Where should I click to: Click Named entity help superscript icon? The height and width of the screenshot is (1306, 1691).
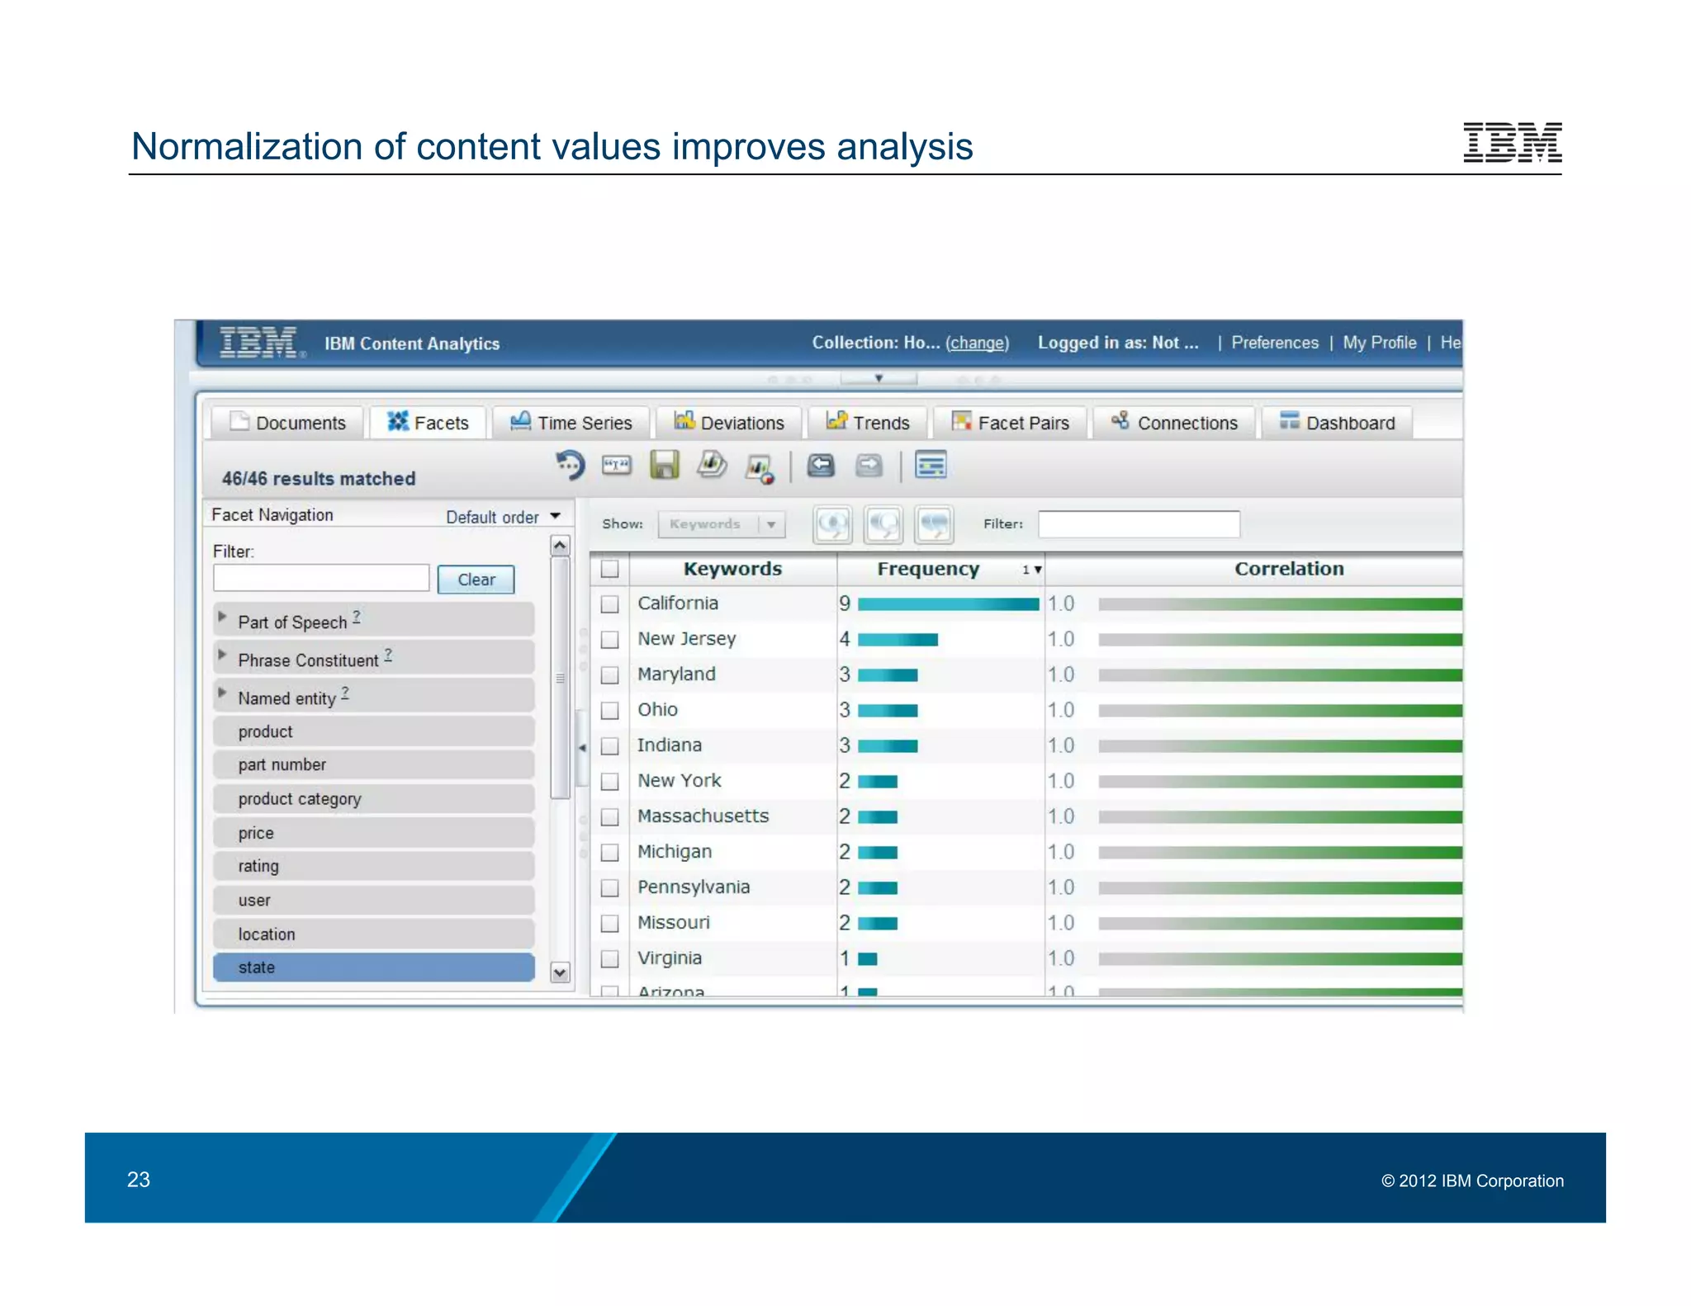point(345,693)
